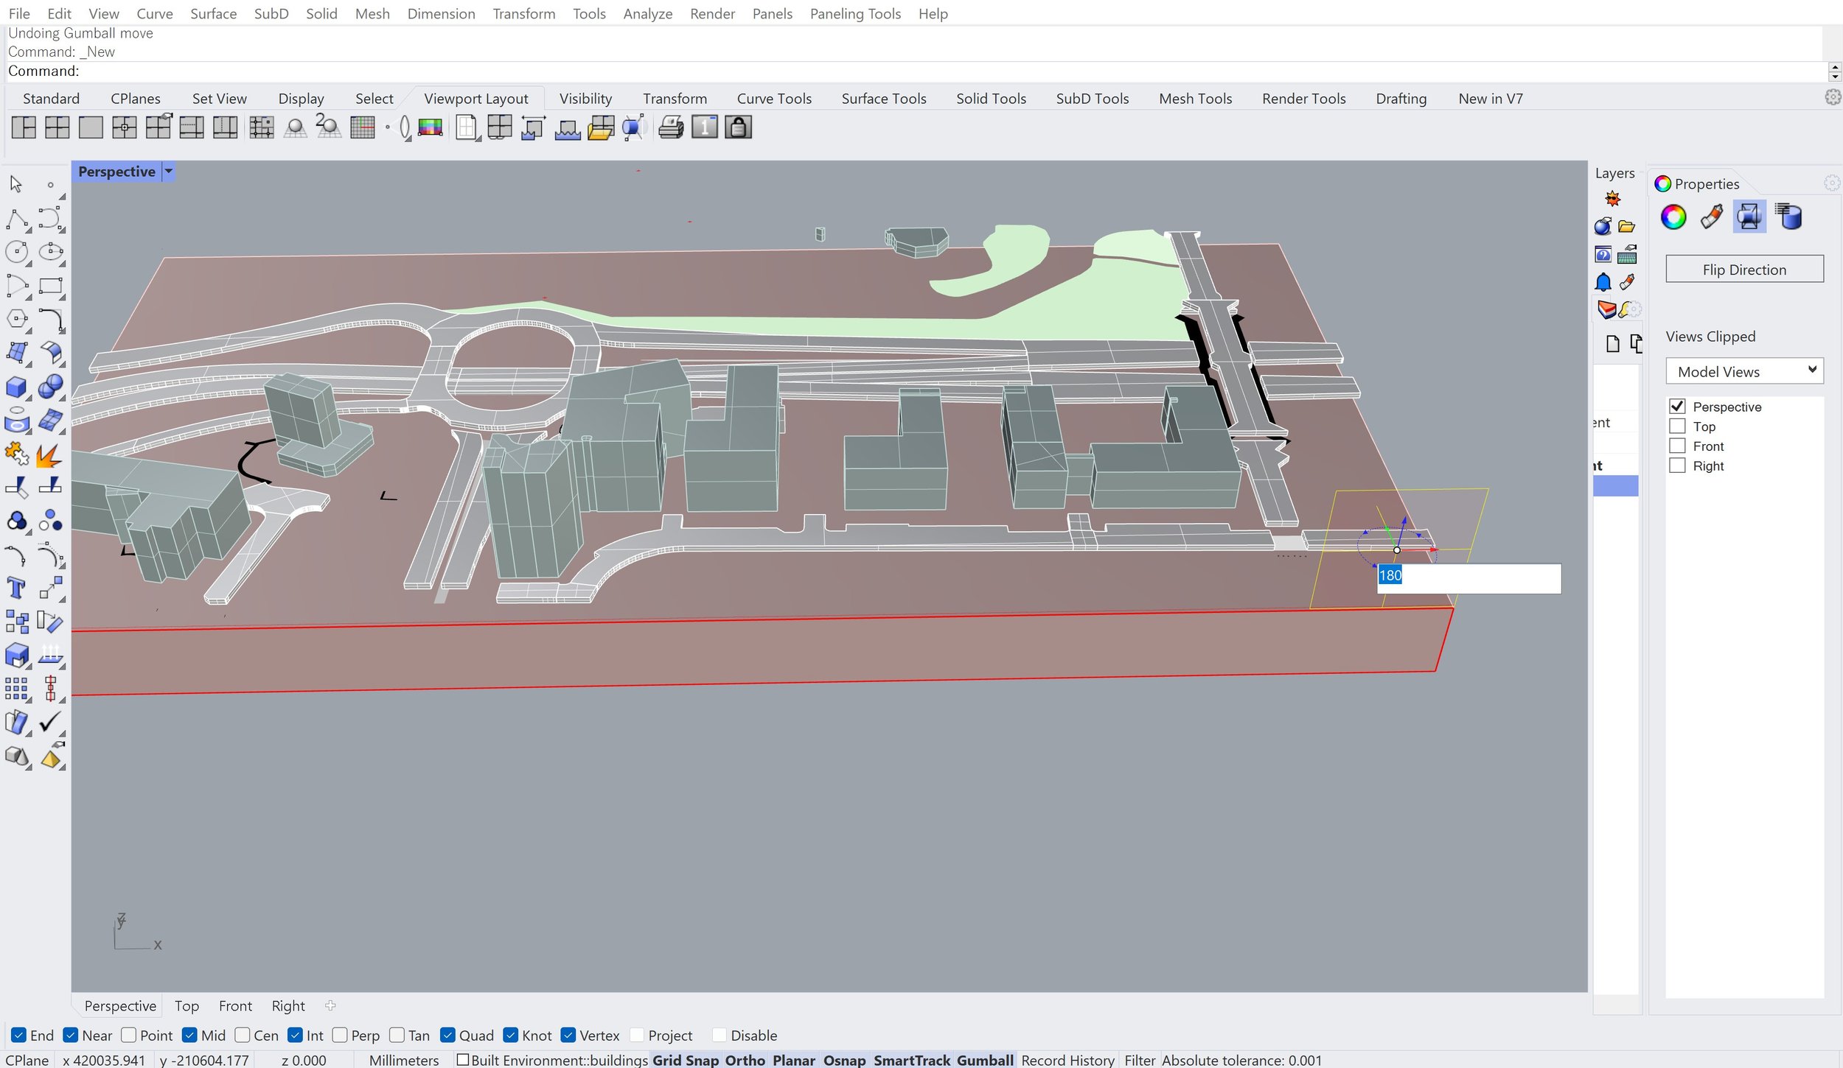Screen dimensions: 1843x1068
Task: Toggle Ortho mode in status bar
Action: tap(745, 1060)
